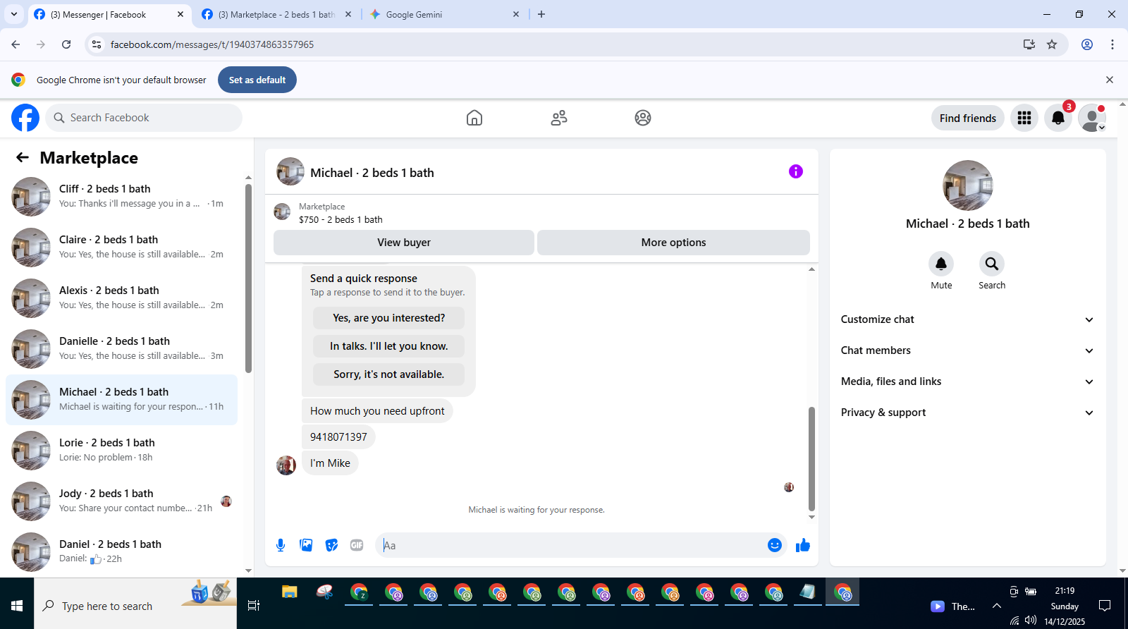
Task: Open the emoji picker smiley icon
Action: pyautogui.click(x=775, y=545)
